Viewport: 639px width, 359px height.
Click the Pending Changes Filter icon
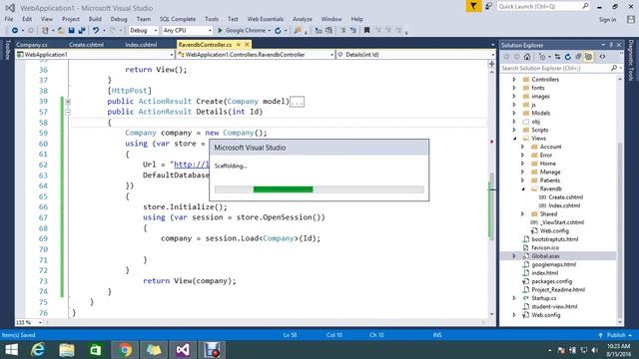coord(542,57)
